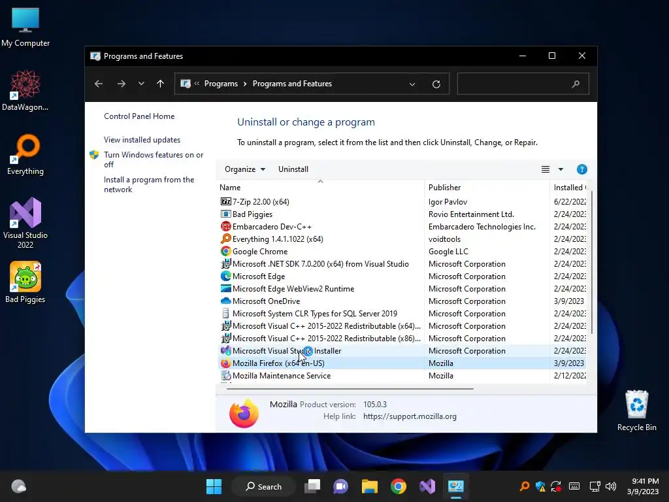
Task: Click Rovio Entertainment Ltd. publisher cell
Action: pos(471,214)
